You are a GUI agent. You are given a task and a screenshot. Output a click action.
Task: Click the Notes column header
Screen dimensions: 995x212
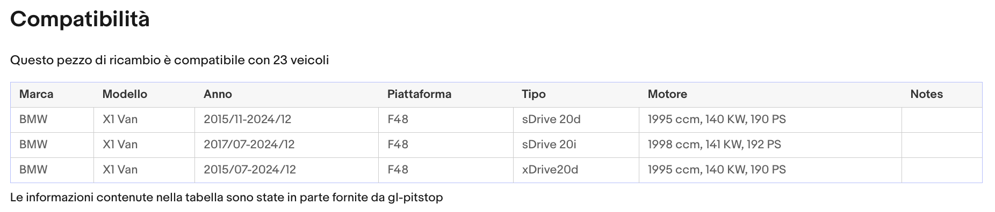click(942, 95)
